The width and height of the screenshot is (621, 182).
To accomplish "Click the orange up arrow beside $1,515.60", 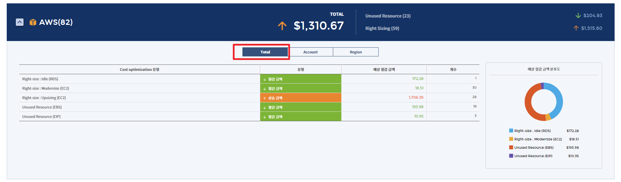I will (576, 28).
